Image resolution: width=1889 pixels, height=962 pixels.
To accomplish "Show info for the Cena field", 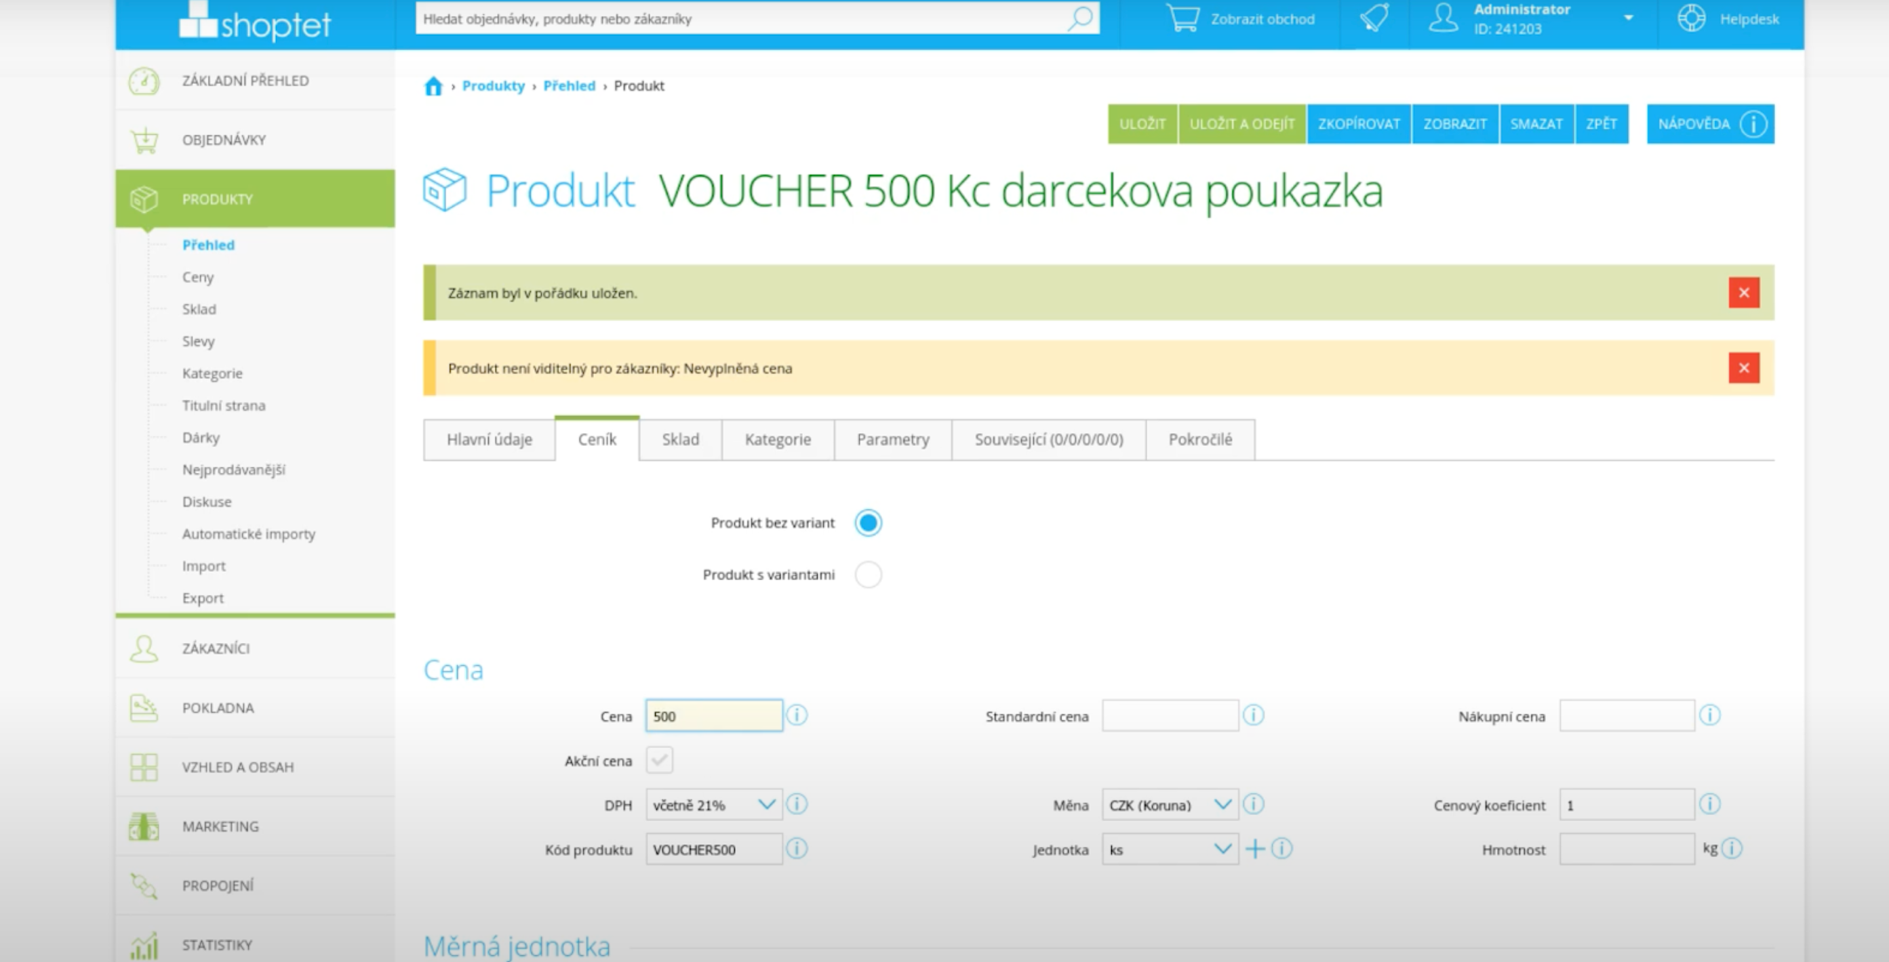I will tap(797, 715).
